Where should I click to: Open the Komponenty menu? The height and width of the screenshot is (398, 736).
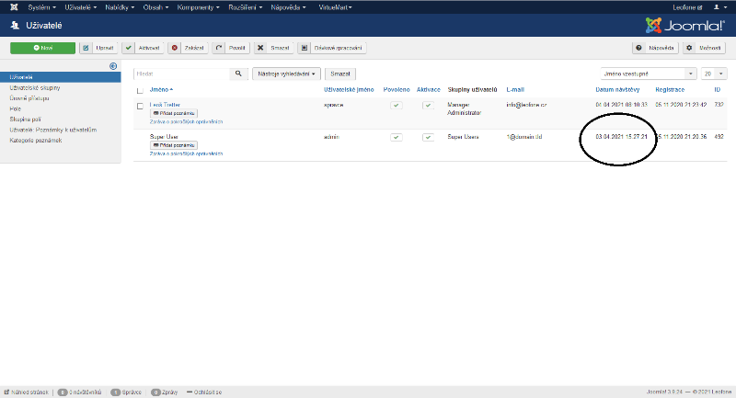click(x=198, y=7)
